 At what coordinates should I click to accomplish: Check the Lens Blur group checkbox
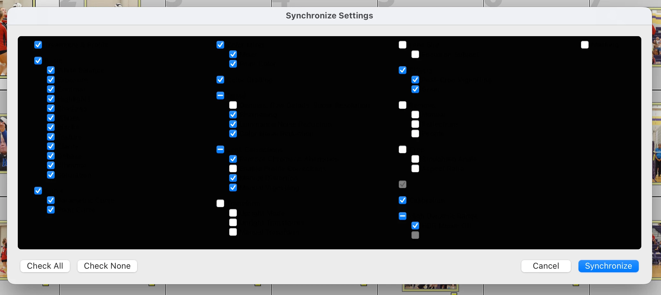[403, 45]
